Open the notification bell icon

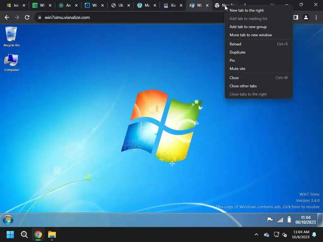(x=314, y=234)
